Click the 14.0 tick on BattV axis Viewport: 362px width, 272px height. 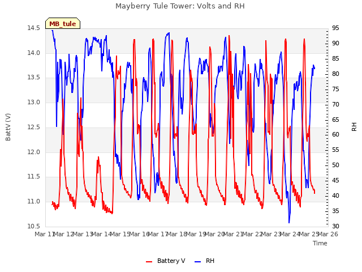coord(34,53)
